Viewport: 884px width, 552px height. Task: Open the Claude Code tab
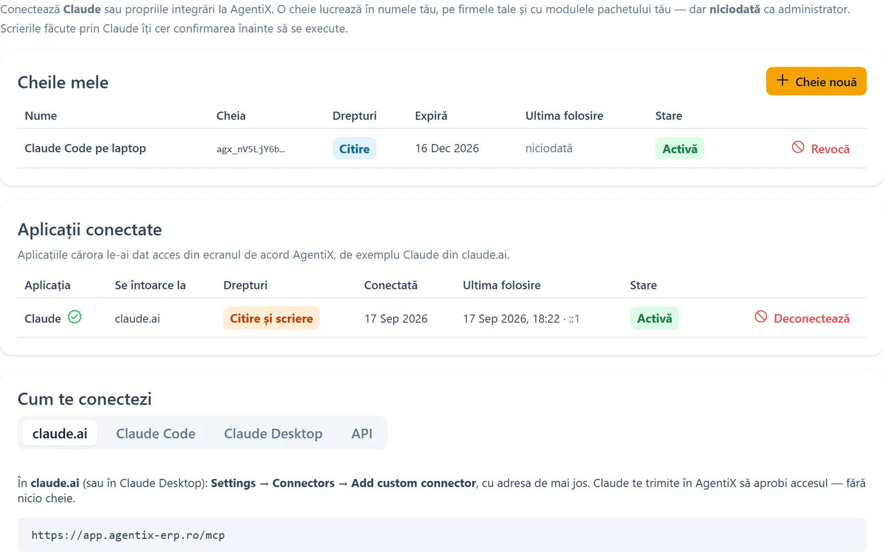(x=156, y=433)
